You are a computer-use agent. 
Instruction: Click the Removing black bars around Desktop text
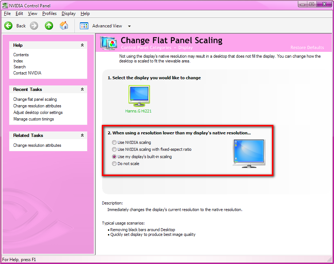coord(142,230)
